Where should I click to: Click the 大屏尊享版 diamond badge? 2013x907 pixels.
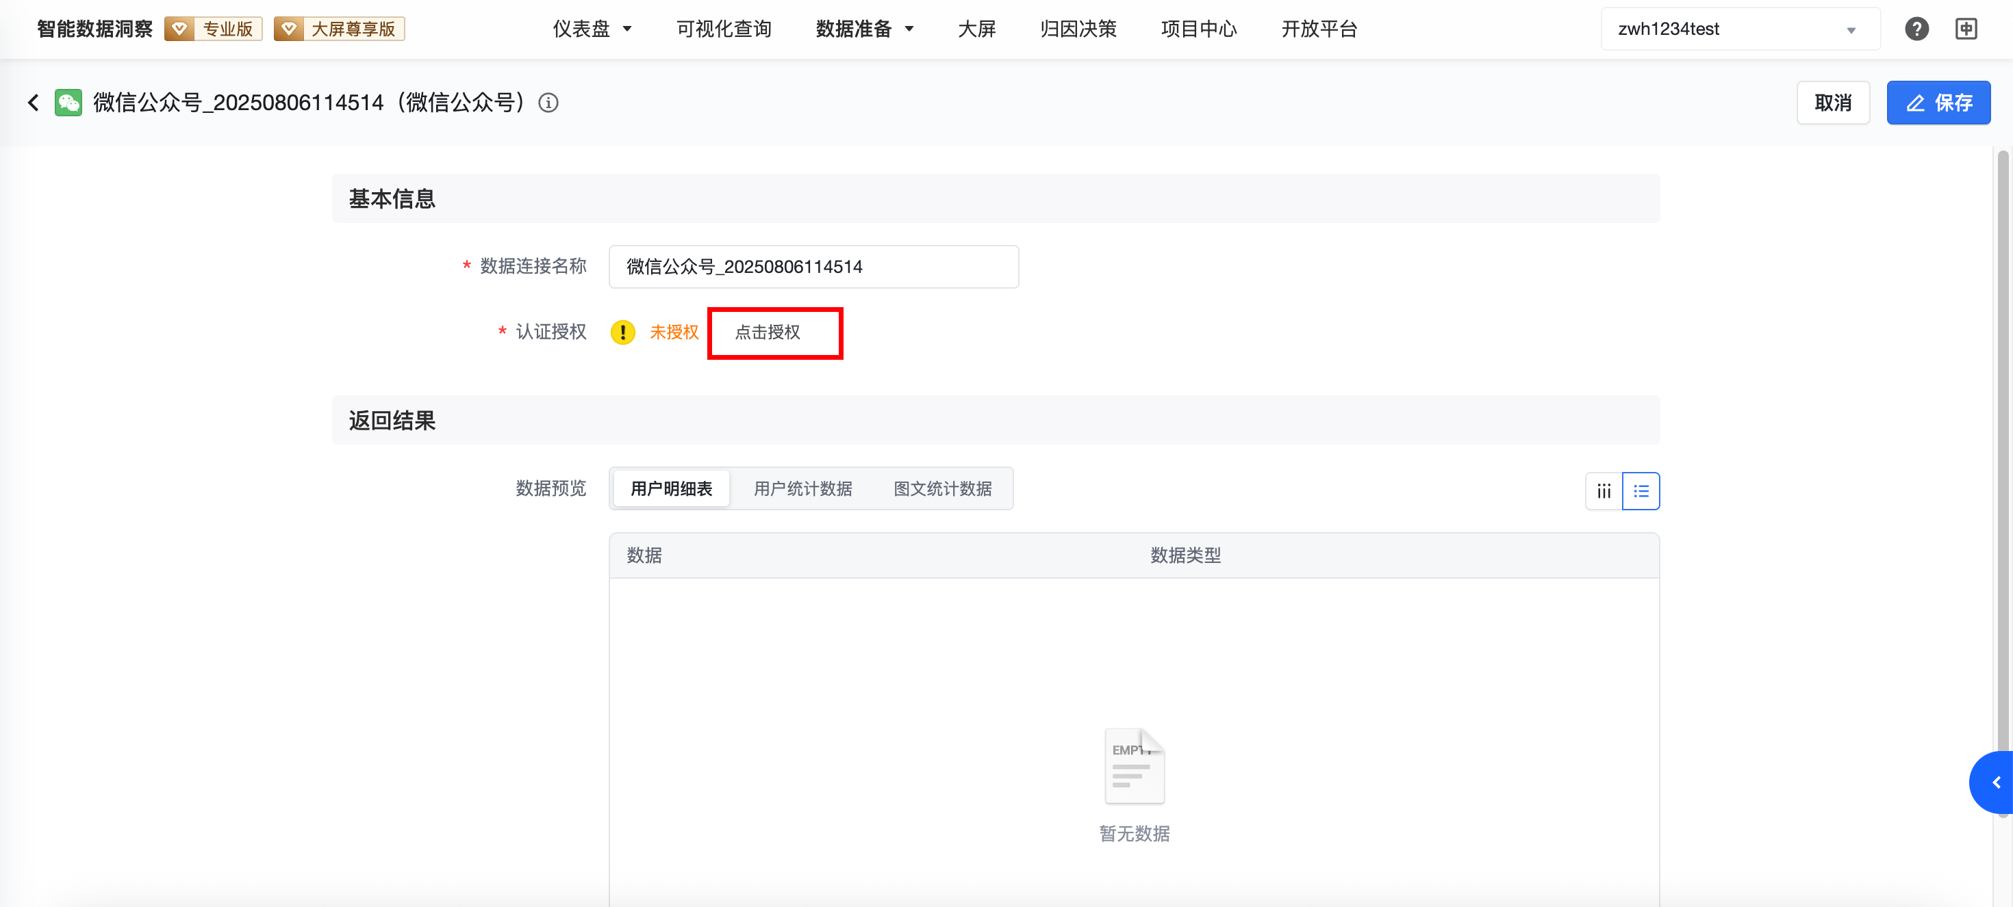pos(339,29)
